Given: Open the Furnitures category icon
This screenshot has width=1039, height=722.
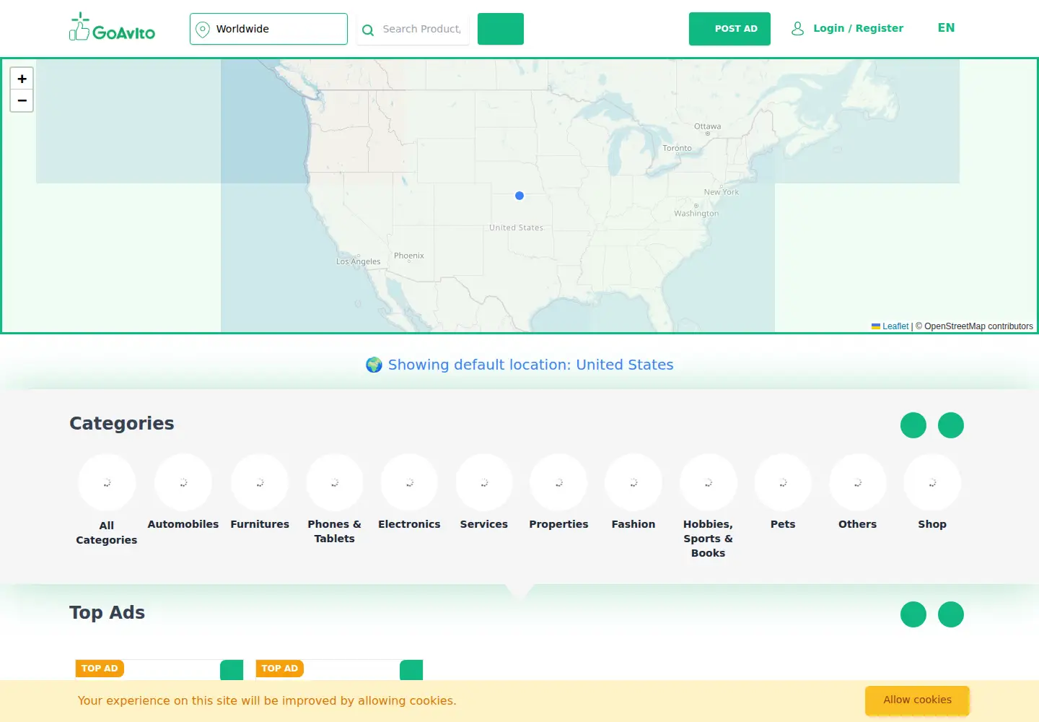Looking at the screenshot, I should coord(260,482).
